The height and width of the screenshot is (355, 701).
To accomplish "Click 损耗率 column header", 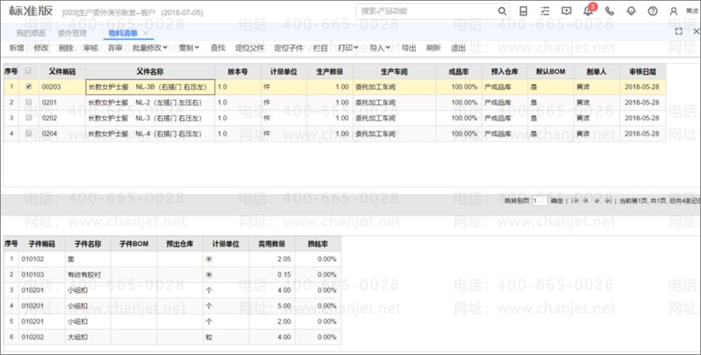I will pyautogui.click(x=318, y=244).
